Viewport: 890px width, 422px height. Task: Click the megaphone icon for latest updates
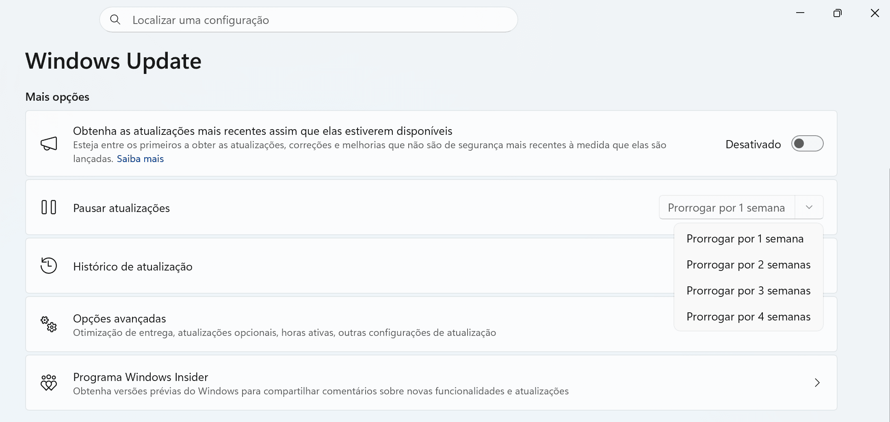(49, 144)
